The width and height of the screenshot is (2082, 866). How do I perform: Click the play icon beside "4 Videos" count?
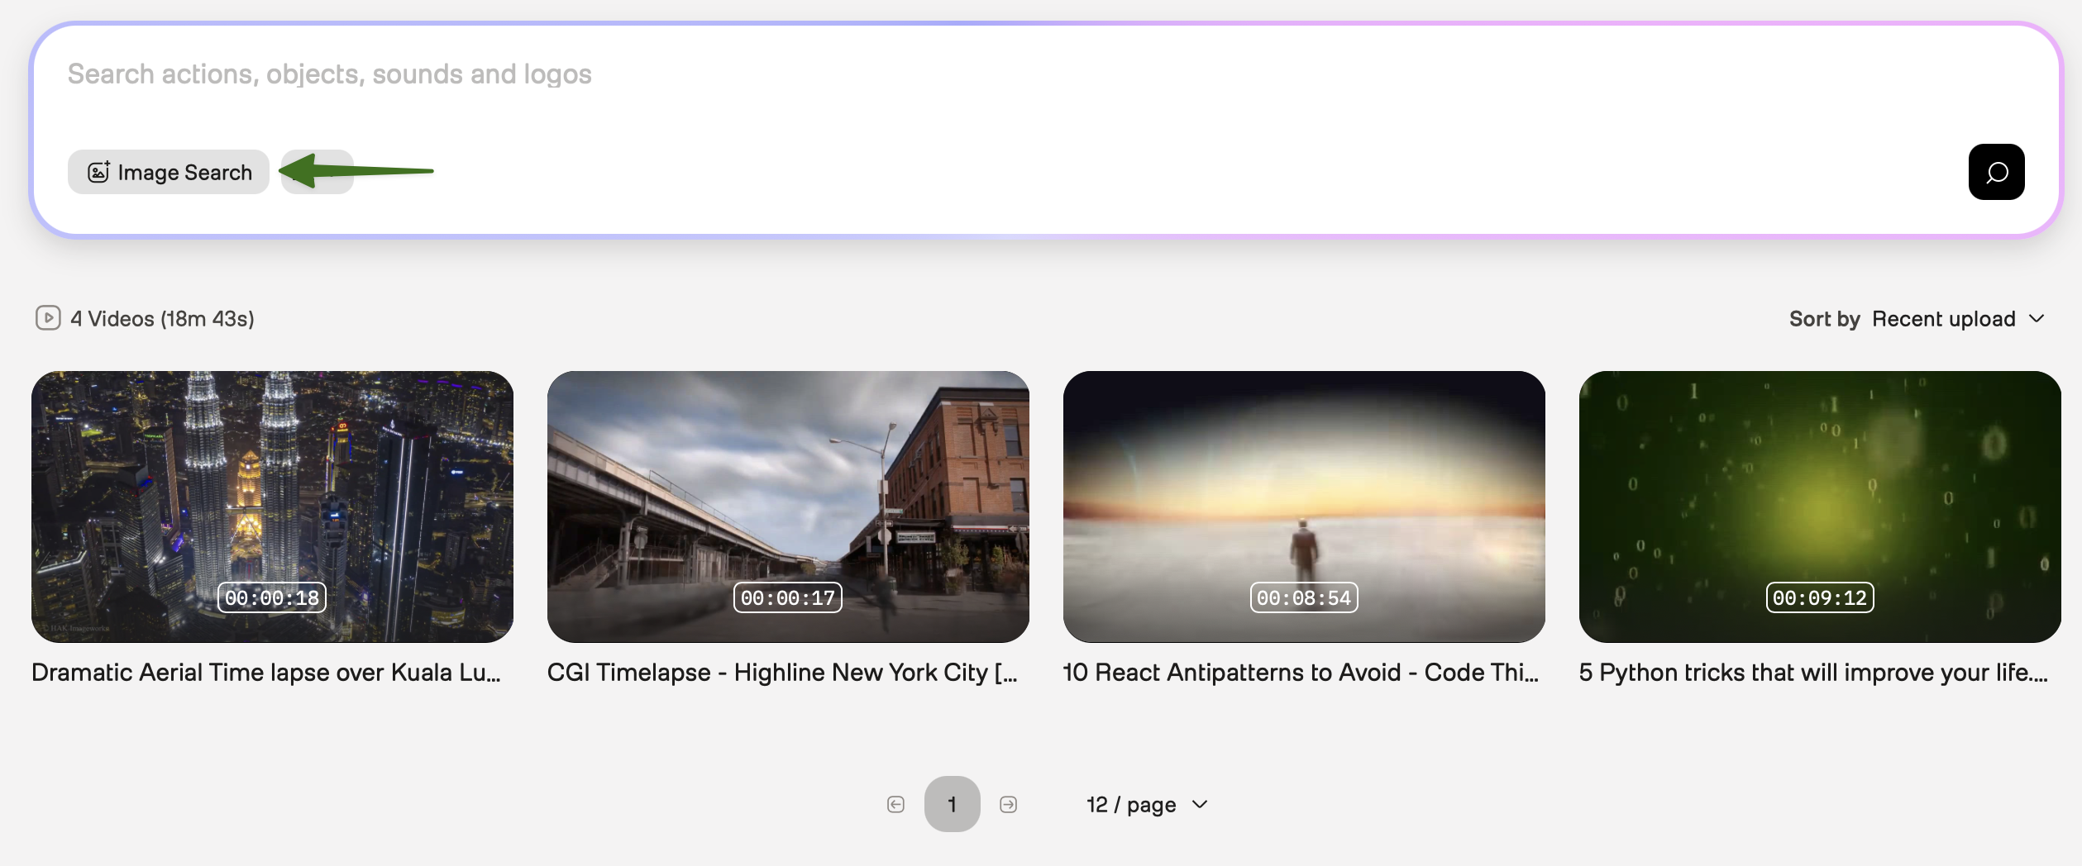49,318
